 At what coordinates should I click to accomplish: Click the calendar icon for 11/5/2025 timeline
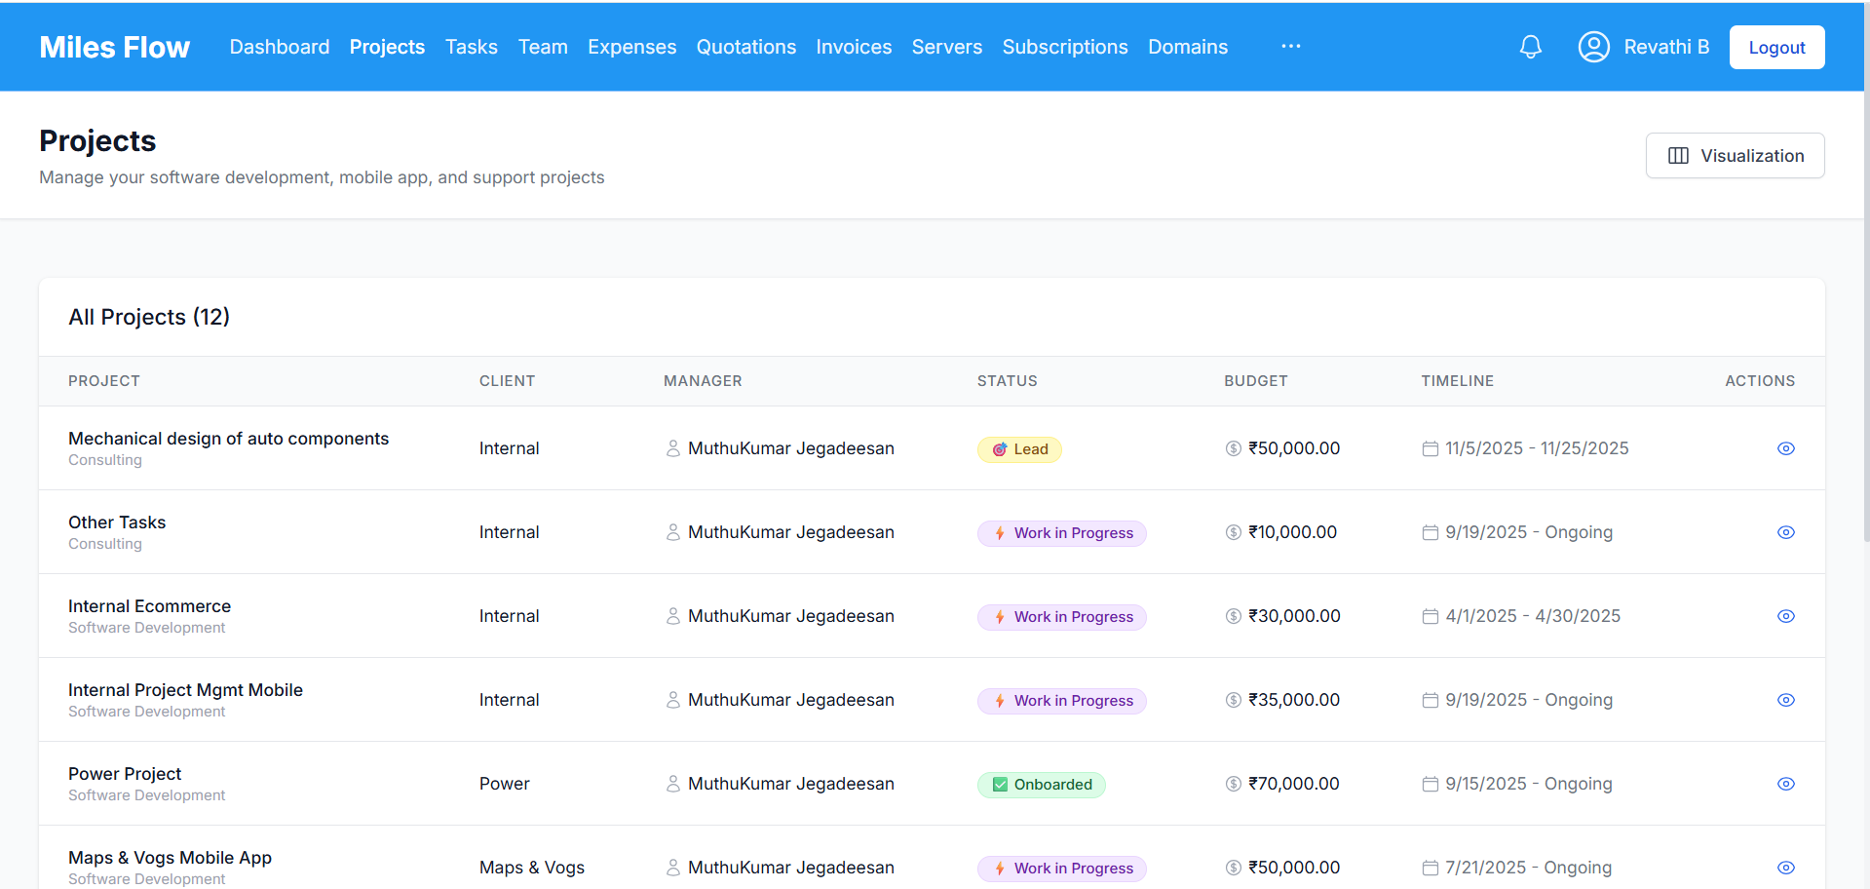tap(1430, 448)
